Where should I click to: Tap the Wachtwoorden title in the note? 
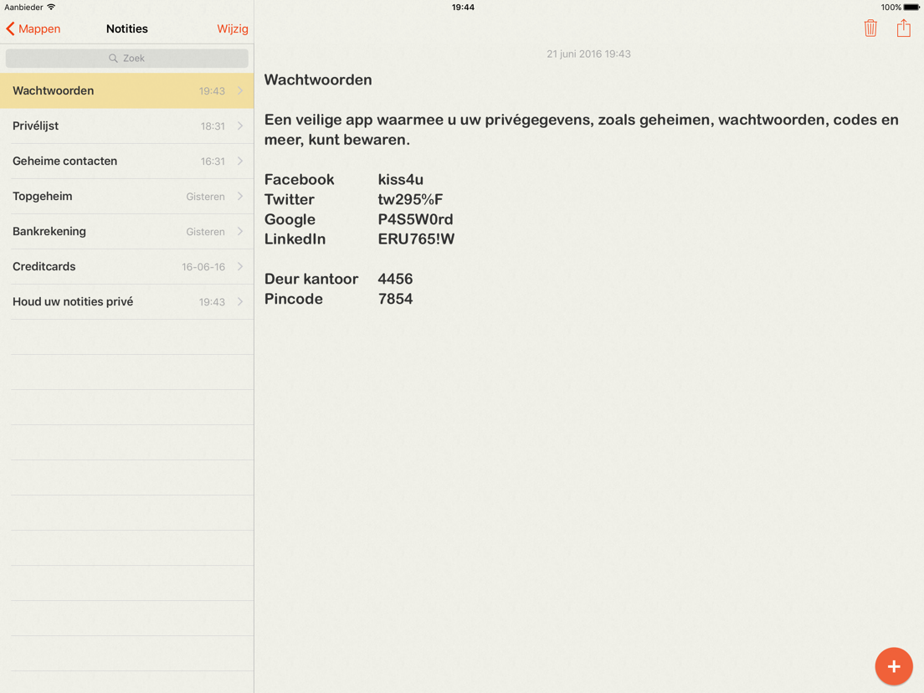point(318,80)
